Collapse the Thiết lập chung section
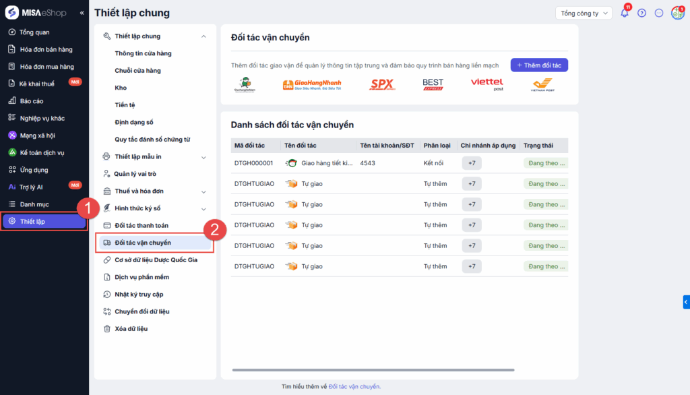Screen dimensions: 690x395 pyautogui.click(x=203, y=36)
